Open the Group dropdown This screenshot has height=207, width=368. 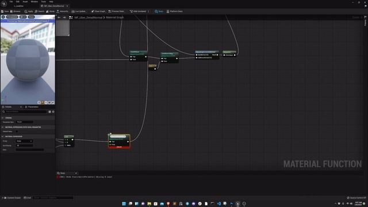tap(24, 141)
